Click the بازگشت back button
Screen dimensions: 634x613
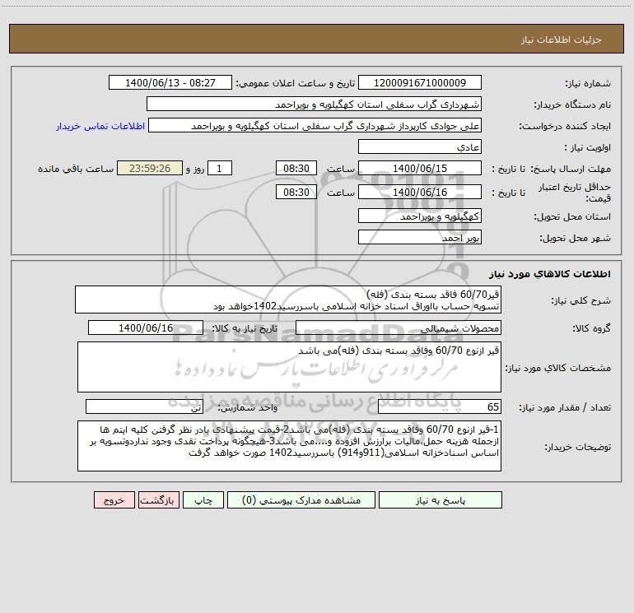158,500
